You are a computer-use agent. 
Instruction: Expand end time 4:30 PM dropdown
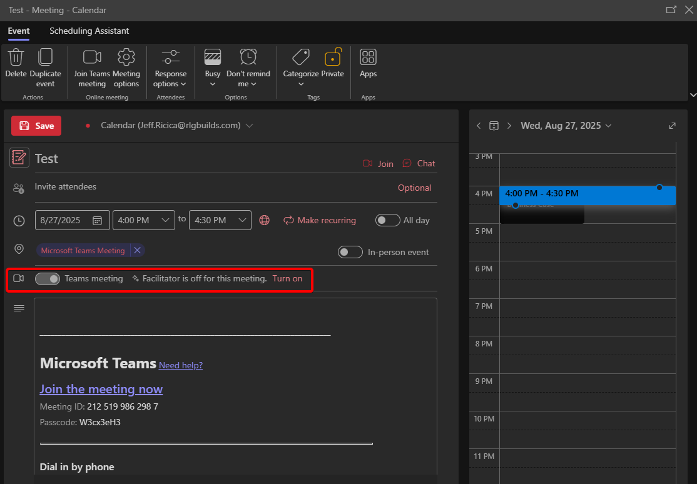[x=242, y=220]
